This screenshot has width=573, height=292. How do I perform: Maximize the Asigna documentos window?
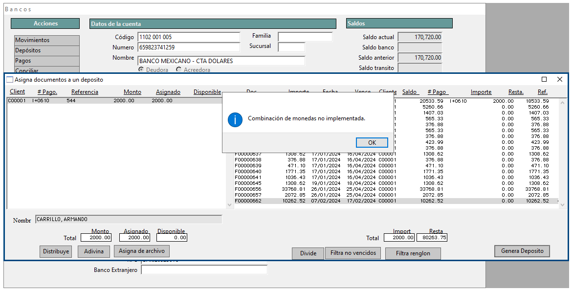544,79
